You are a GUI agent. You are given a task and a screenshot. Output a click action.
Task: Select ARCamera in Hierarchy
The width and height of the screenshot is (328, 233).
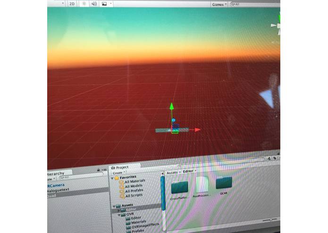pyautogui.click(x=56, y=185)
